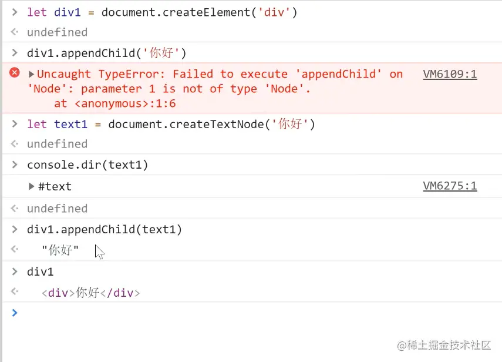Expand the Uncaught TypeError stack trace
The image size is (502, 362).
tap(32, 74)
